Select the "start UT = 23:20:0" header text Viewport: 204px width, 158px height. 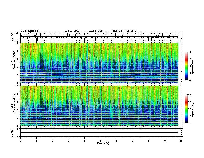click(124, 31)
